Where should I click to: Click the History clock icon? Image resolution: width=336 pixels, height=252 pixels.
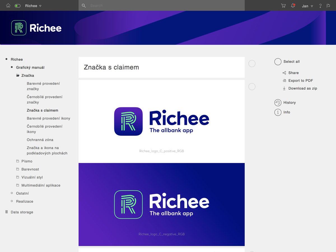pos(278,103)
